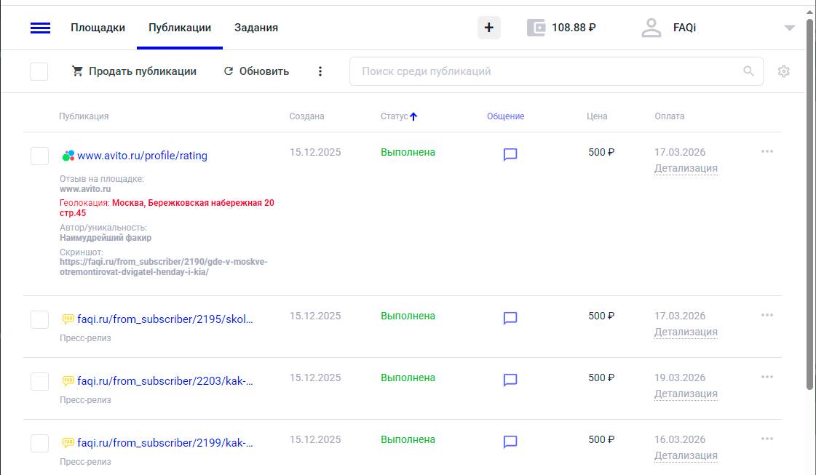This screenshot has width=816, height=475.
Task: Open Детализация for the 19.03.2026 payment
Action: [x=686, y=394]
